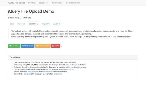Open Download in the navbar
This screenshot has width=146, height=109.
[32, 3]
